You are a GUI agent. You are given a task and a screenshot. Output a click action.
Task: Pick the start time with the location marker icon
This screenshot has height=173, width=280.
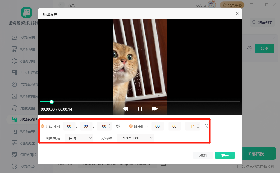click(118, 126)
